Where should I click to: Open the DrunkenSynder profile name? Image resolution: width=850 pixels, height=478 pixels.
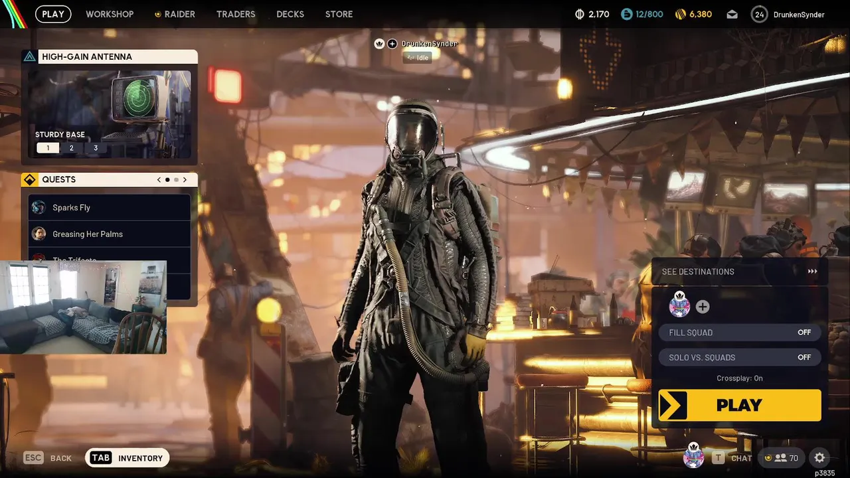coord(799,15)
